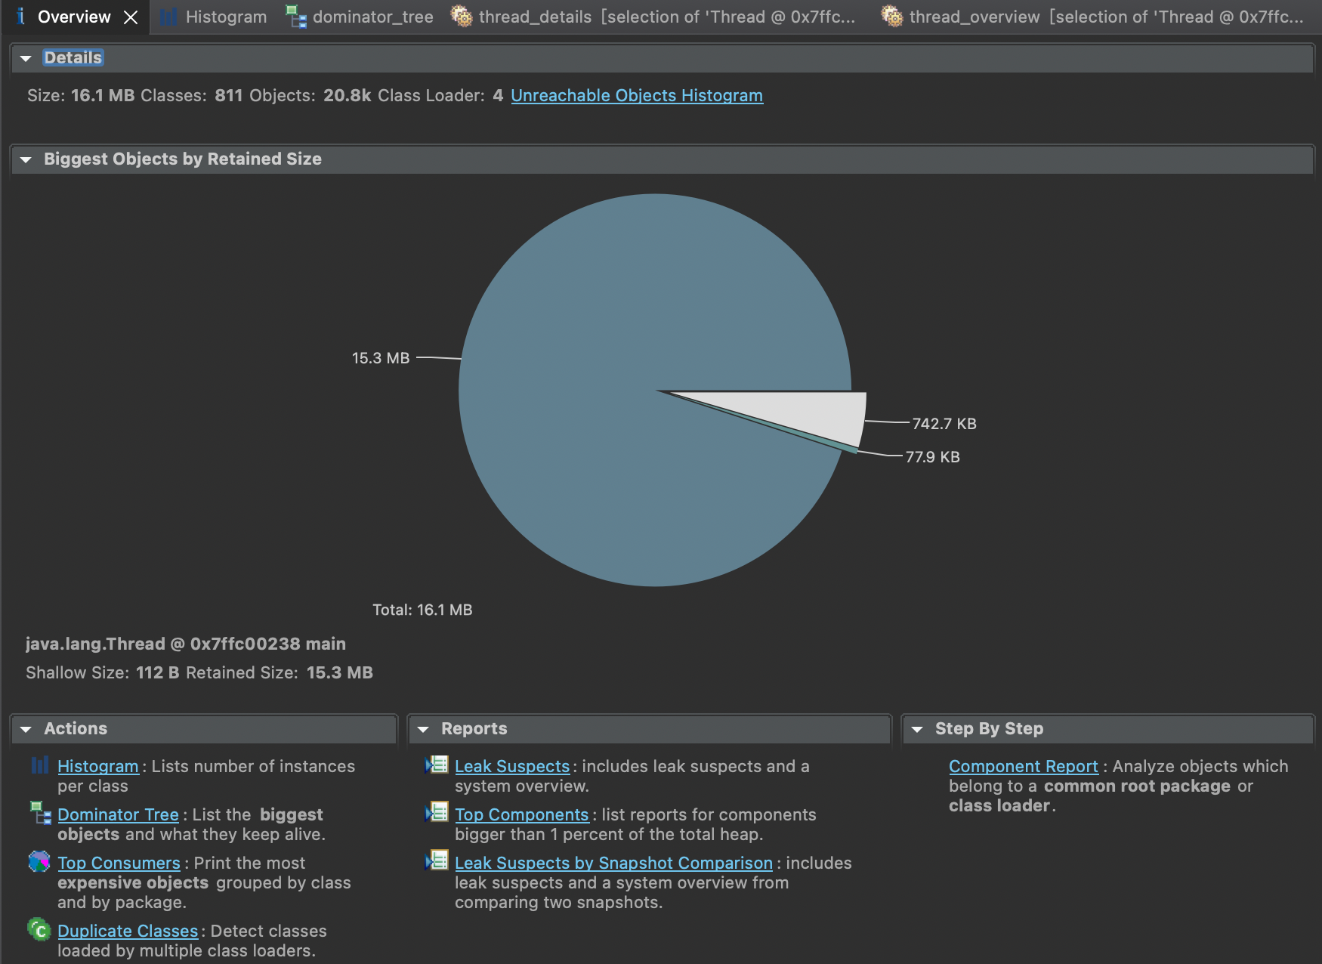Click the thread_overview tab gear icon
The height and width of the screenshot is (964, 1322).
click(892, 16)
